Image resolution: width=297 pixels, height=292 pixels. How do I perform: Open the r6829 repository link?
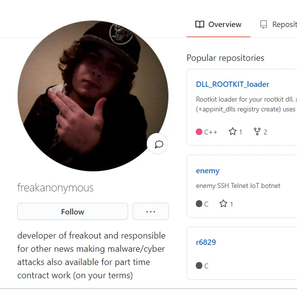tap(206, 242)
